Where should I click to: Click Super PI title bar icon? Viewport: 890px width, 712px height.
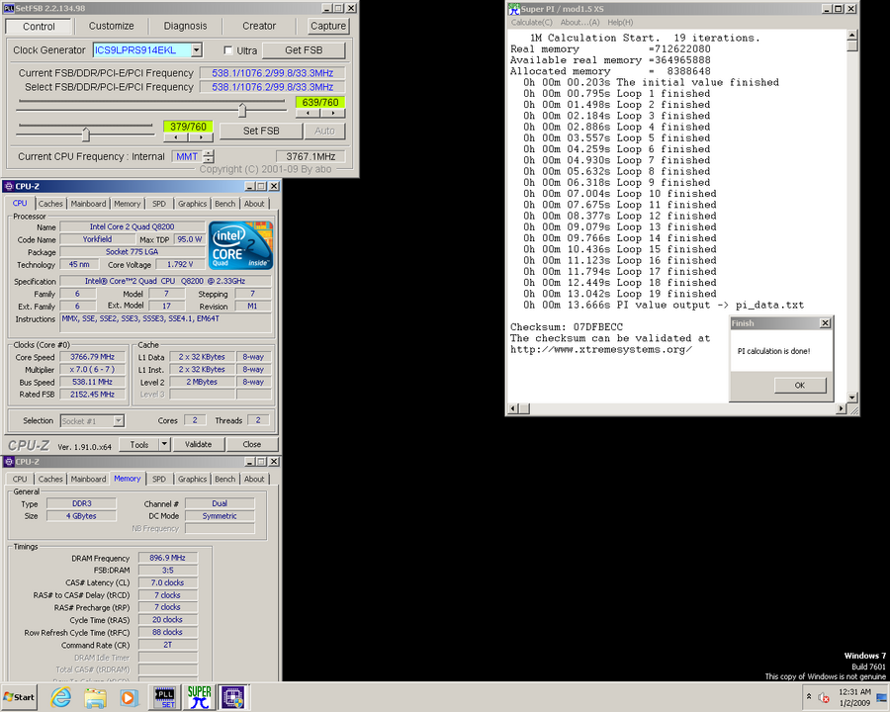coord(514,9)
